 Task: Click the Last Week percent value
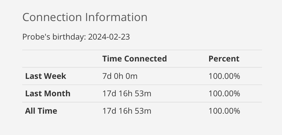pyautogui.click(x=224, y=76)
